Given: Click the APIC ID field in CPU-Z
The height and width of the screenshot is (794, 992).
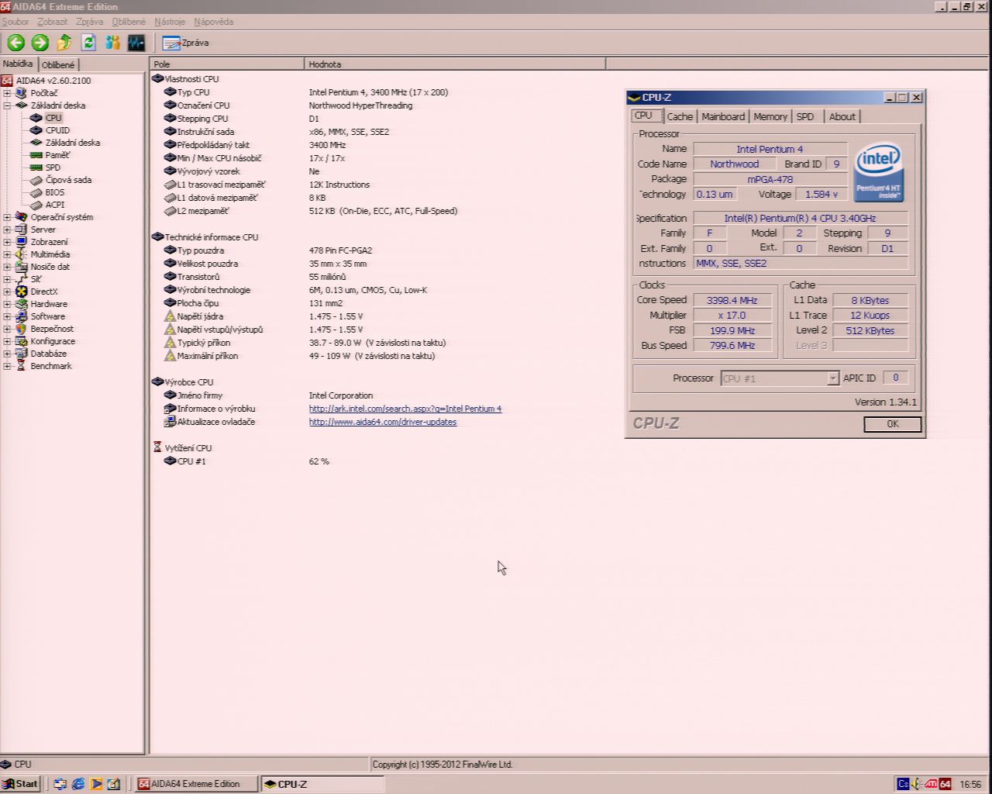Looking at the screenshot, I should tap(895, 378).
